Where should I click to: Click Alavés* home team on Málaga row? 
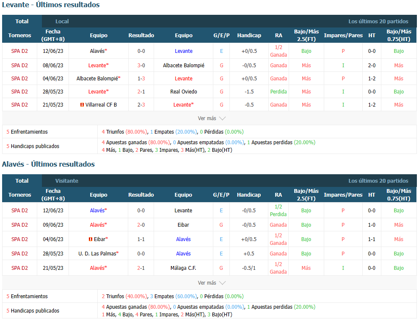click(x=98, y=268)
